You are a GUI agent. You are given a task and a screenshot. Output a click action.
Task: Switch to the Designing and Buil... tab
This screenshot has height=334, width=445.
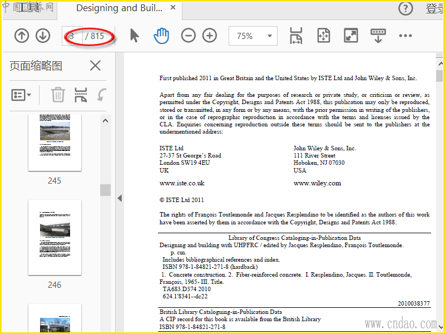(x=119, y=8)
